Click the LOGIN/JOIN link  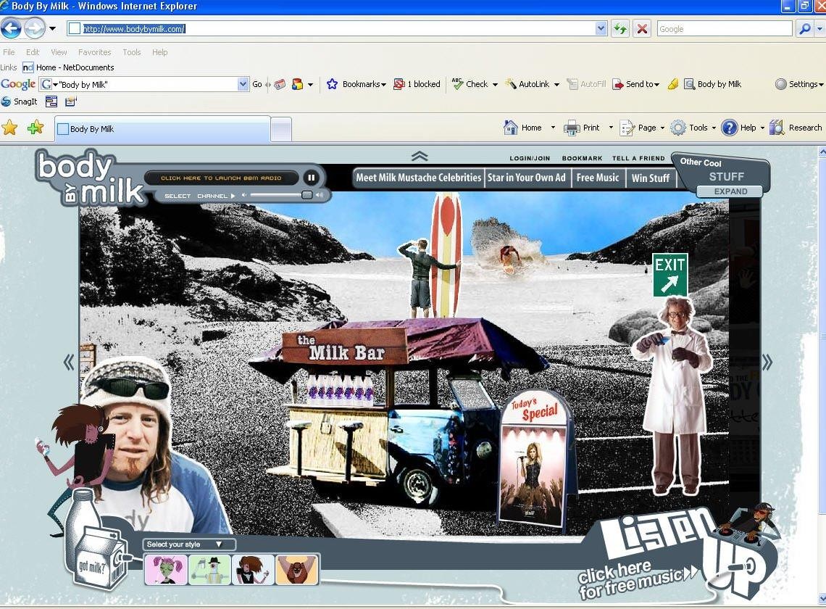coord(530,158)
